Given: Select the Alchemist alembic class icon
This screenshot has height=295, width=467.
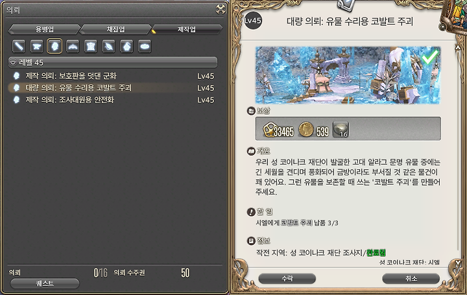Looking at the screenshot, I should coord(126,47).
